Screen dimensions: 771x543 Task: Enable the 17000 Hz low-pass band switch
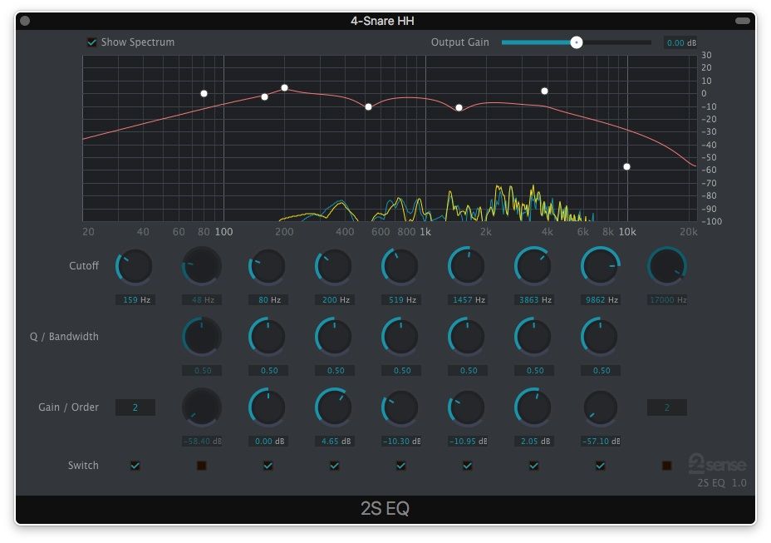pos(667,465)
